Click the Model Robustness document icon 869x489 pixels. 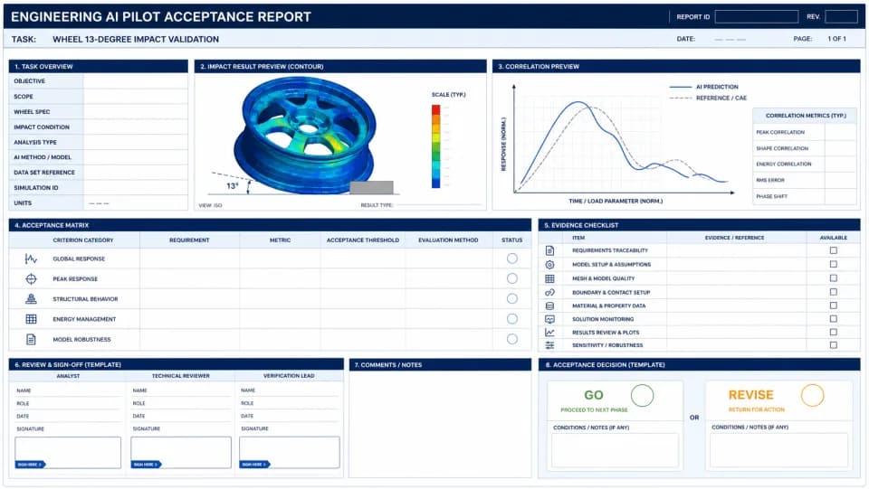tap(31, 339)
